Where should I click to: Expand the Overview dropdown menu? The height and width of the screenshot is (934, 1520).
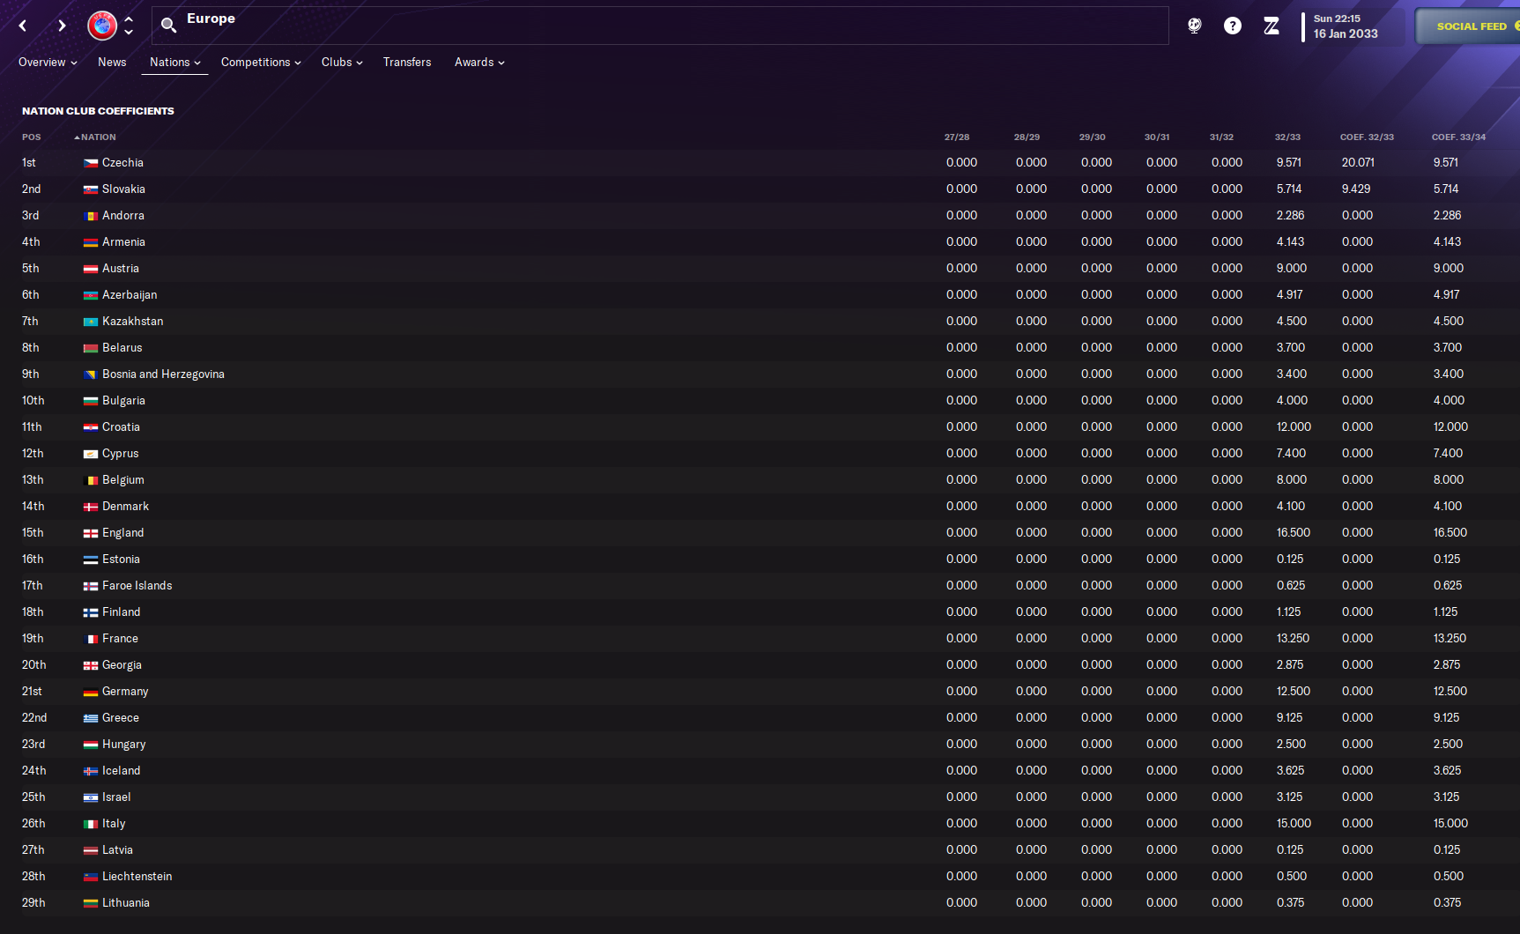point(48,63)
